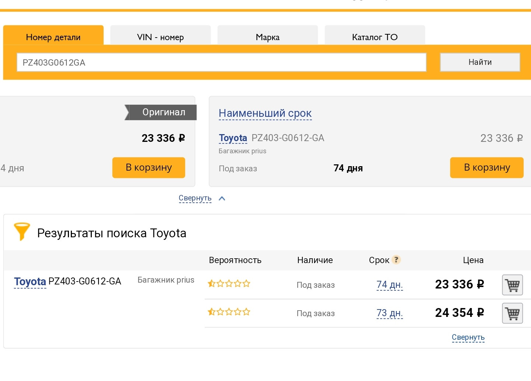
Task: Add Наименьший срок offer via В корзину
Action: coord(487,168)
